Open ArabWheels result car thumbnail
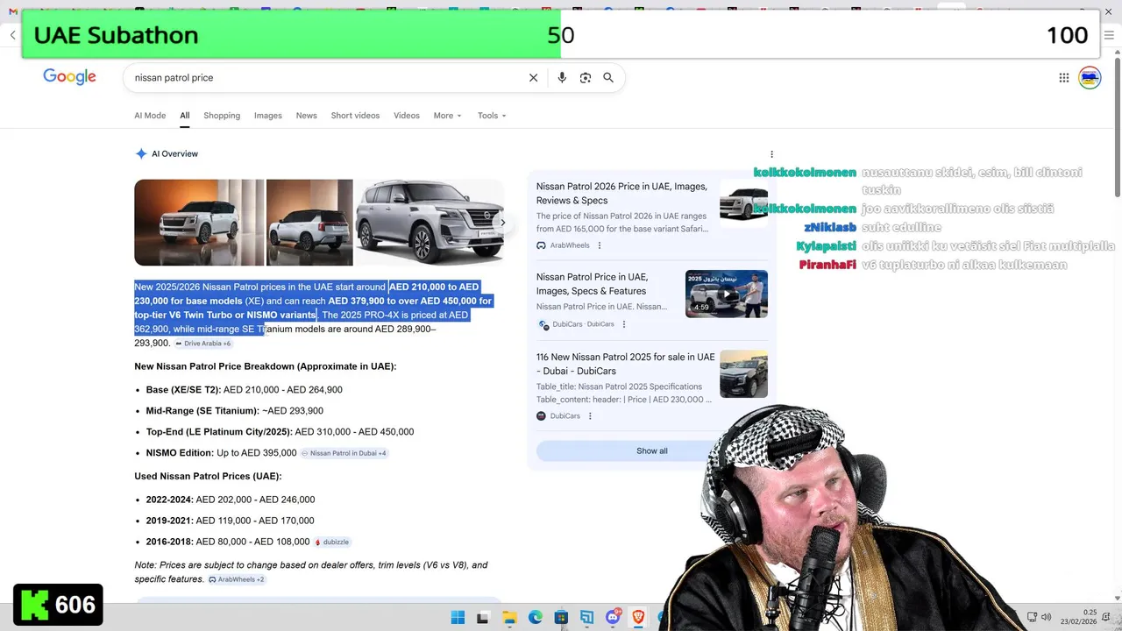The image size is (1122, 631). (x=743, y=203)
